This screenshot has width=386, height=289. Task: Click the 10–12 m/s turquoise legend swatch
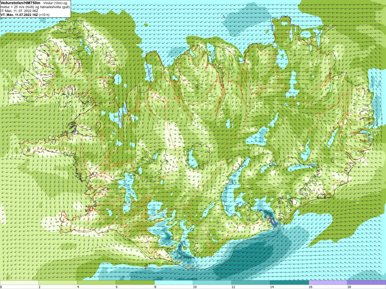[x=212, y=283]
